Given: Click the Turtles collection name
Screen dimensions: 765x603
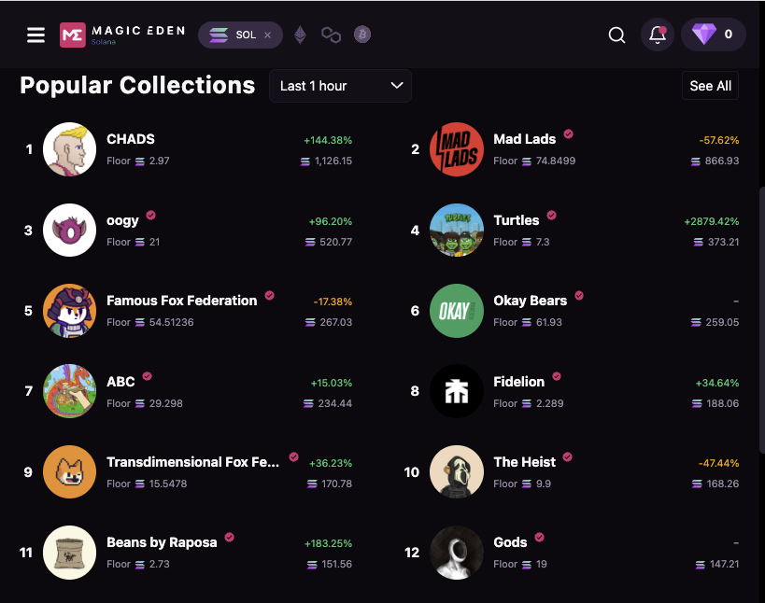Looking at the screenshot, I should click(x=517, y=220).
